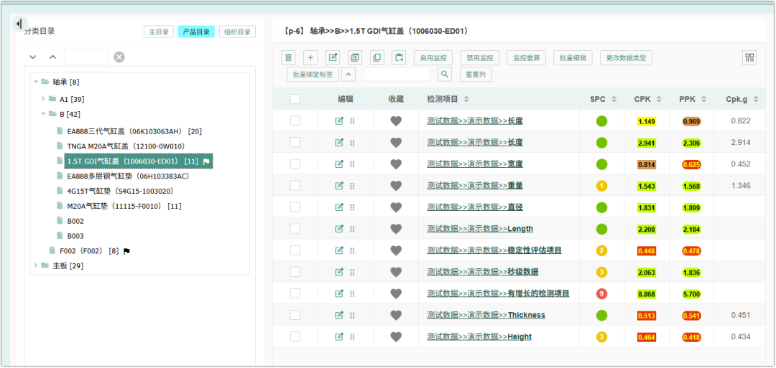Click PPK value 5.700 cell
The image size is (776, 368).
[691, 294]
